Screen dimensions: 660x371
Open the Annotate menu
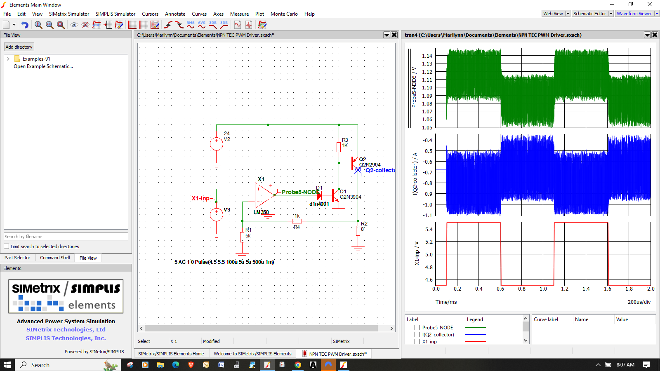coord(175,14)
